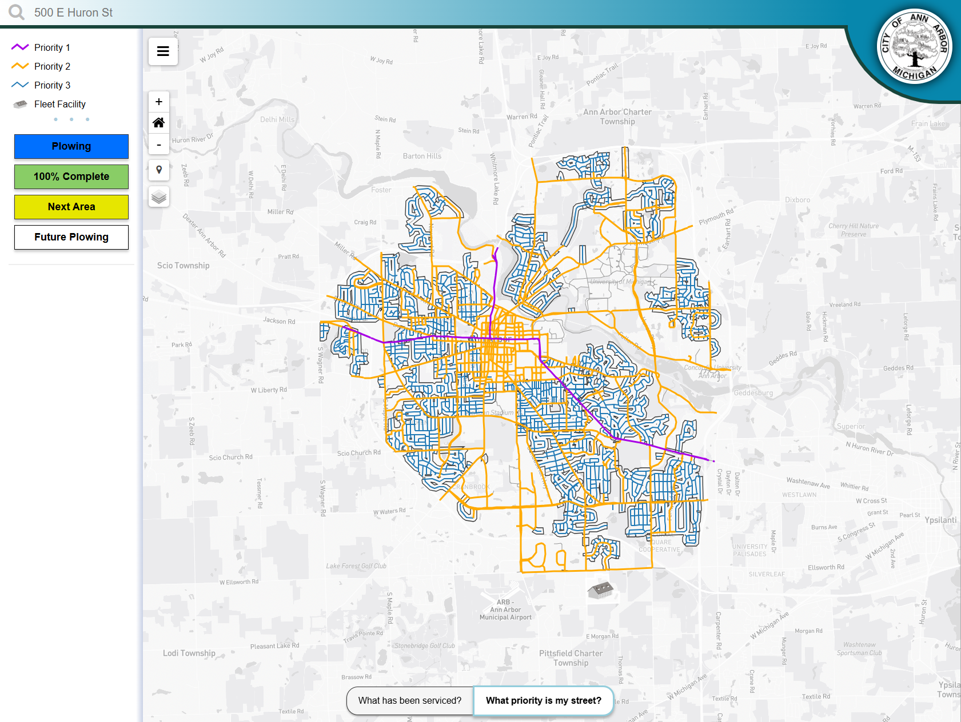Click the Delhi Mills map label
961x722 pixels.
(277, 119)
